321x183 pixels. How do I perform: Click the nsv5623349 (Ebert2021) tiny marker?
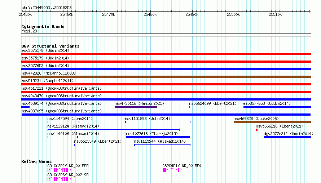coord(75,145)
